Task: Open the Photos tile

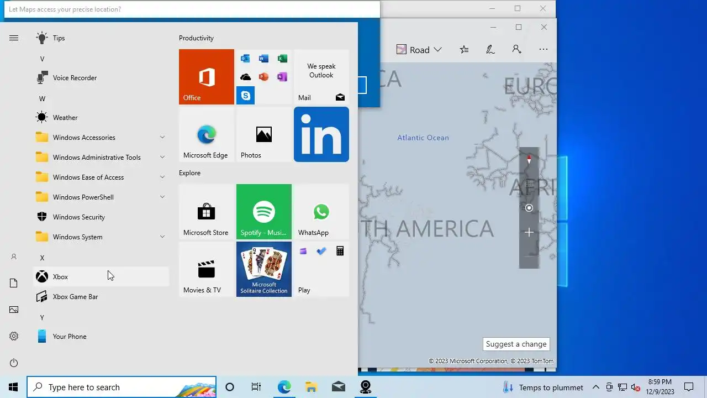Action: click(264, 134)
